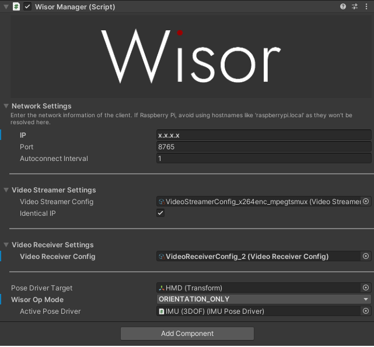Collapse the Video Streamer Settings foldout
The width and height of the screenshot is (374, 347).
(6, 190)
